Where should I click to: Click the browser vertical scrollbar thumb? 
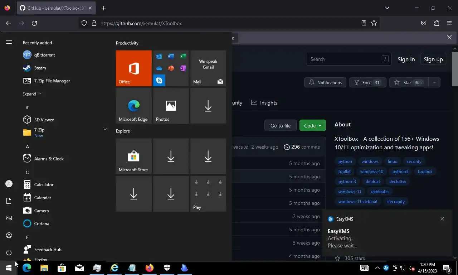pos(455,69)
